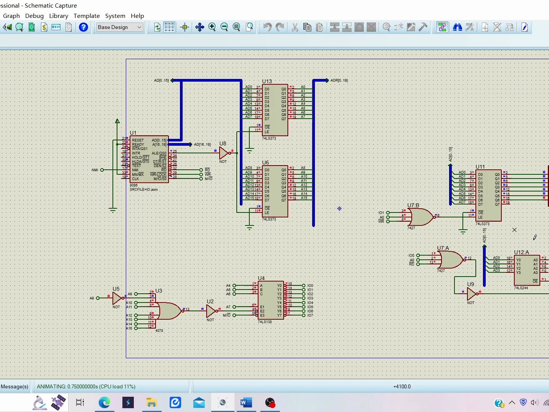Select the Pan/Center view arrows icon

tap(199, 27)
